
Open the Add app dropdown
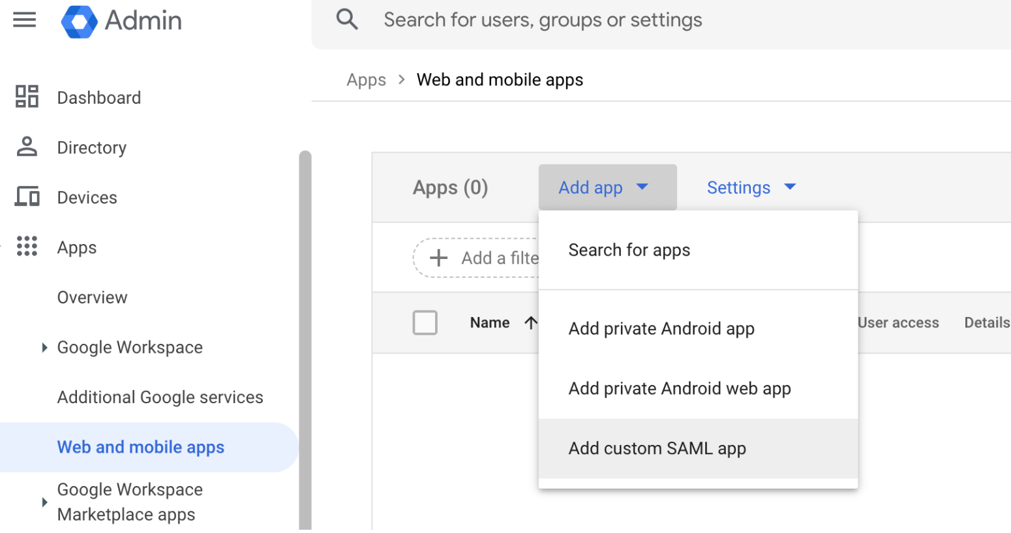coord(607,187)
